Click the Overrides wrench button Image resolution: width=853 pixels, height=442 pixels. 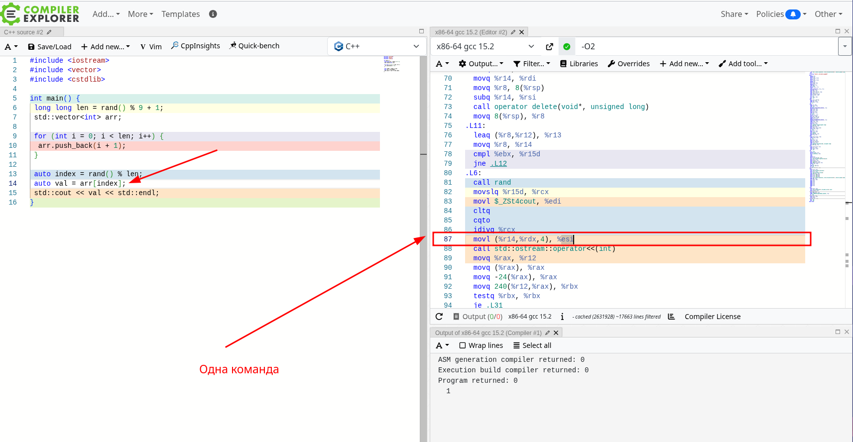(628, 64)
